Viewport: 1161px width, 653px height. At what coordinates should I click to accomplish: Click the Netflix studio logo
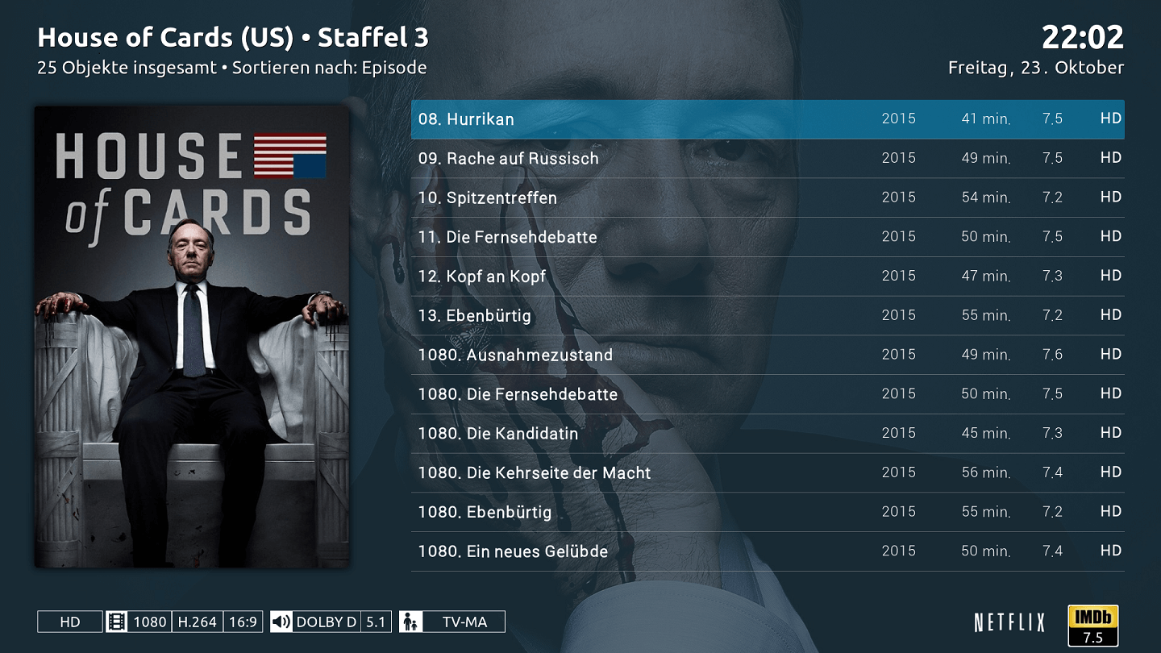pyautogui.click(x=1009, y=622)
